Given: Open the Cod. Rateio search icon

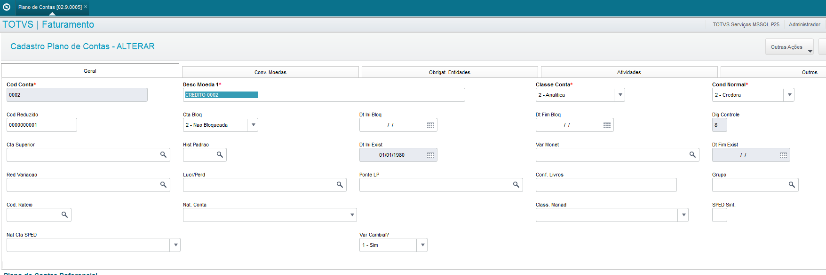Looking at the screenshot, I should [x=64, y=215].
